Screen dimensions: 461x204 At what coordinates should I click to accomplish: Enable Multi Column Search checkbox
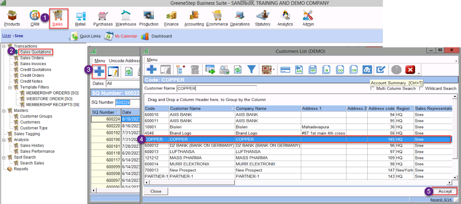click(372, 89)
